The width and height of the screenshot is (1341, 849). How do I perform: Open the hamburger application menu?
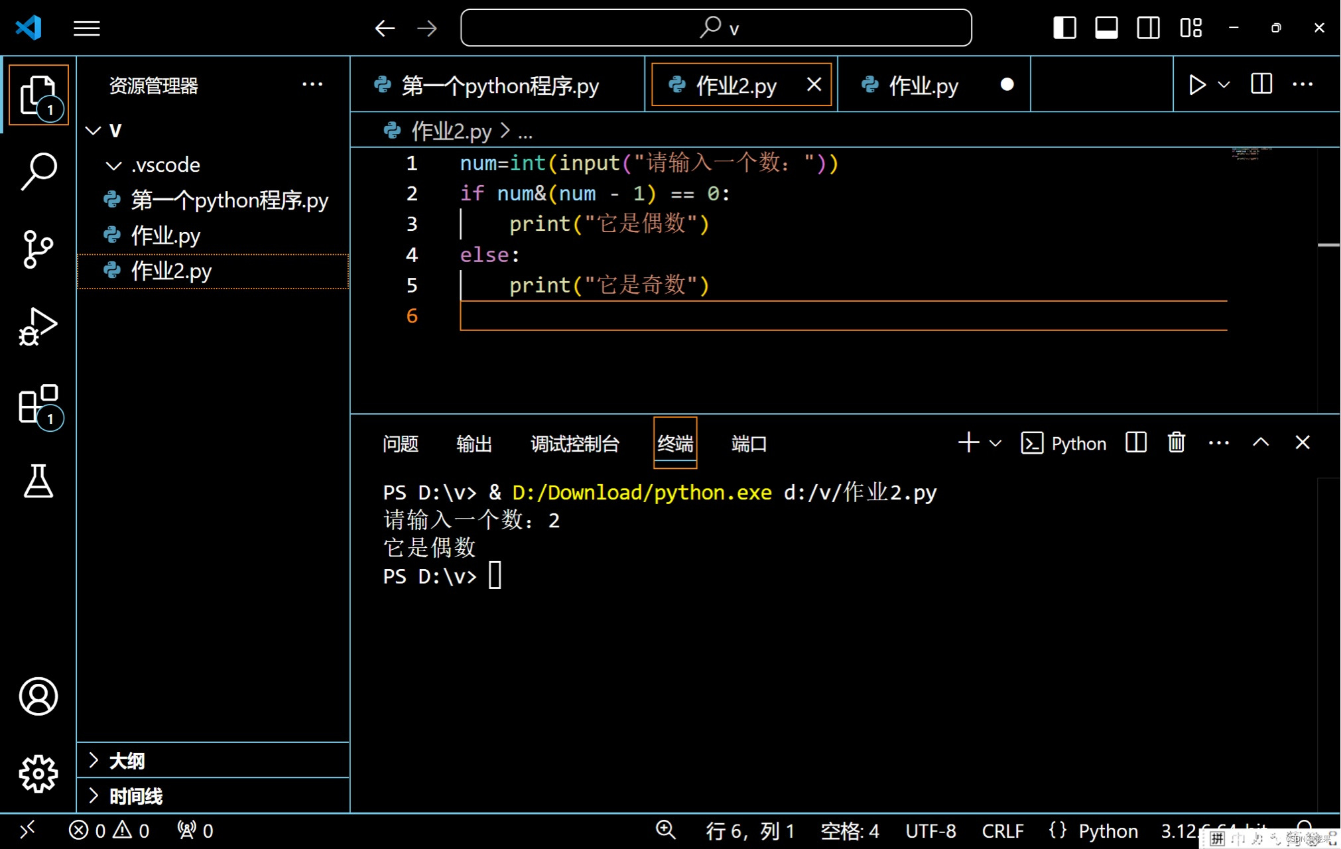pos(87,28)
